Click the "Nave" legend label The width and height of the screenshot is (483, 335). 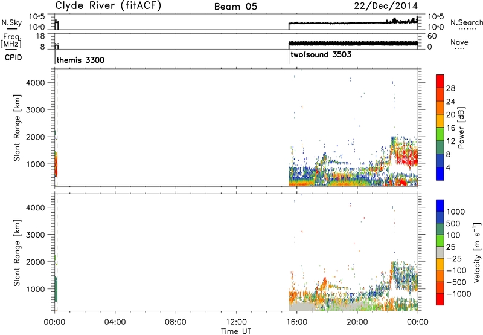459,42
